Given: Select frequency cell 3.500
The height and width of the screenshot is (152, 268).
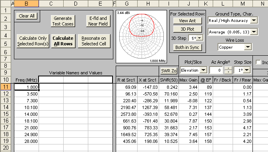Looking at the screenshot, I should 26,94.
